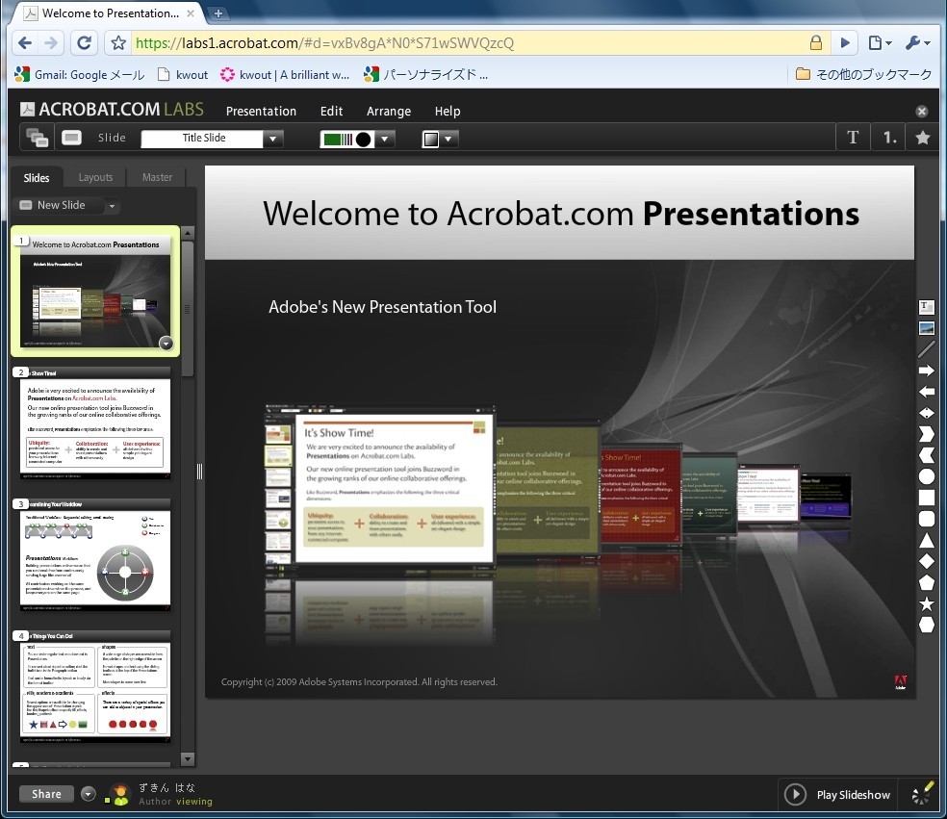The height and width of the screenshot is (819, 947).
Task: Click the panel splitter handle
Action: click(x=200, y=472)
